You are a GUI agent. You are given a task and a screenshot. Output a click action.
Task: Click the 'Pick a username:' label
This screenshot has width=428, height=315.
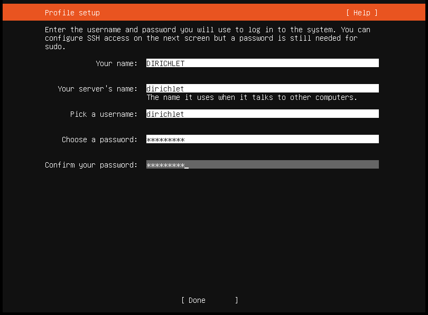click(x=104, y=114)
